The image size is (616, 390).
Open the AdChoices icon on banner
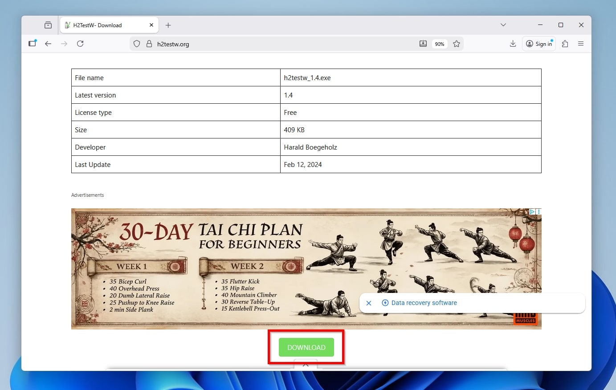(x=532, y=212)
